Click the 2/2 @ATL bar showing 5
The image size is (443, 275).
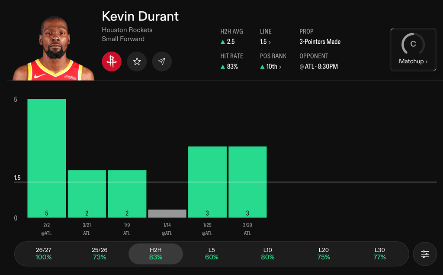click(47, 158)
